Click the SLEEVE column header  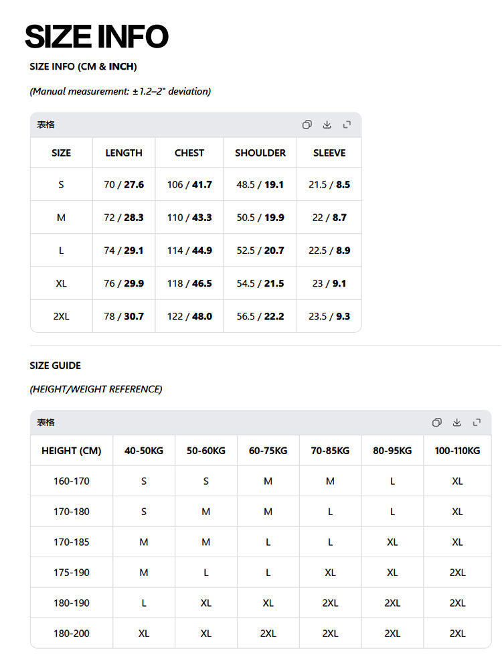coord(329,153)
